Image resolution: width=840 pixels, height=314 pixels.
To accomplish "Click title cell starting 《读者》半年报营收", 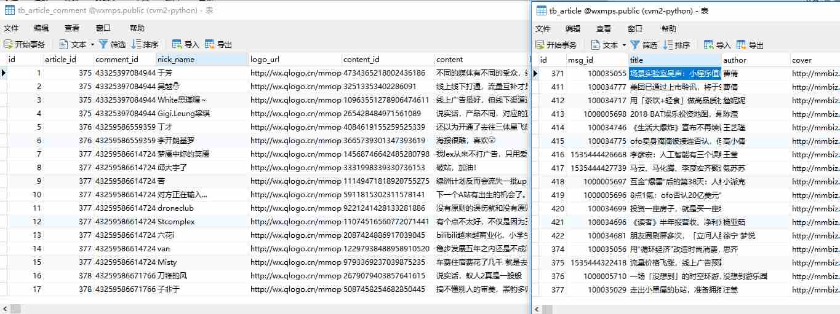I will pos(674,222).
